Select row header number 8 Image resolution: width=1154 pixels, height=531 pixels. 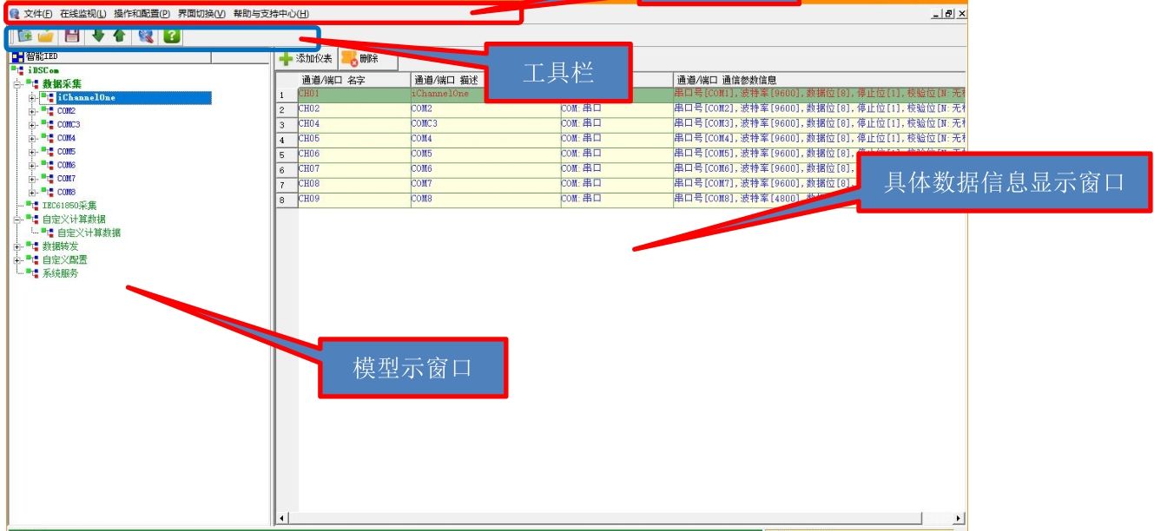click(x=287, y=200)
